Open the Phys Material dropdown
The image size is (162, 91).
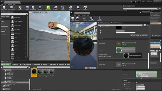click(129, 42)
